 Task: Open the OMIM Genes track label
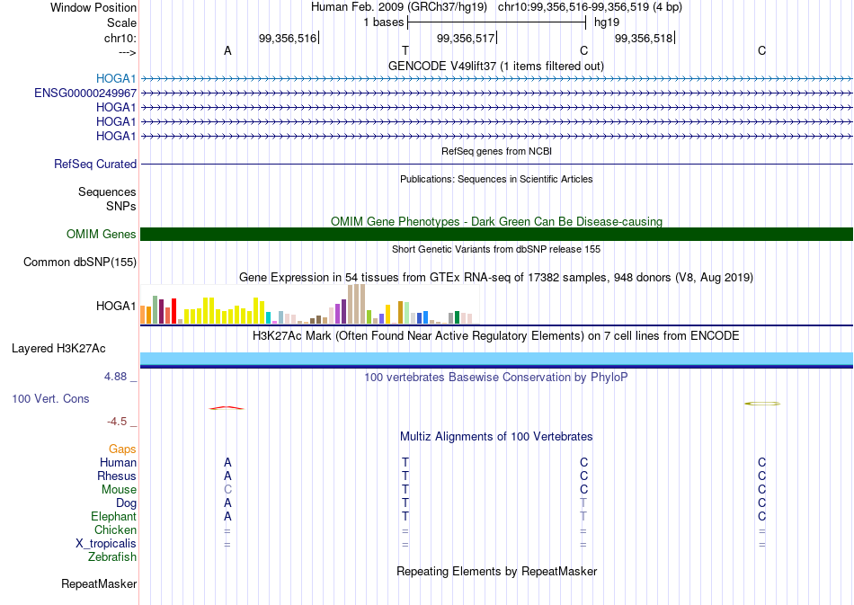tap(102, 234)
